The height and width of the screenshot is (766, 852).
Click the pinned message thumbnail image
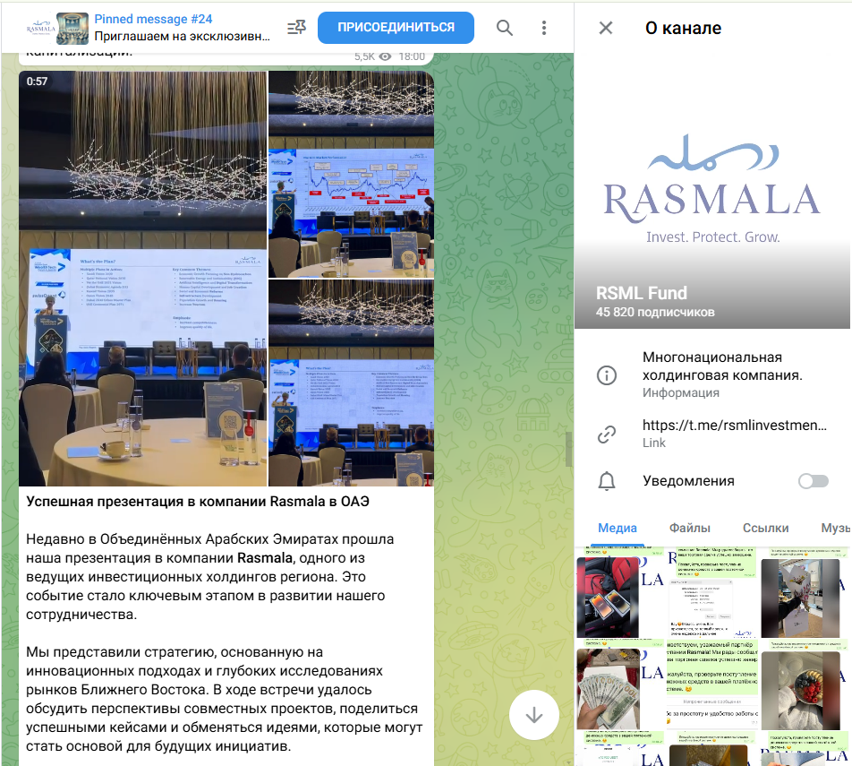(72, 29)
